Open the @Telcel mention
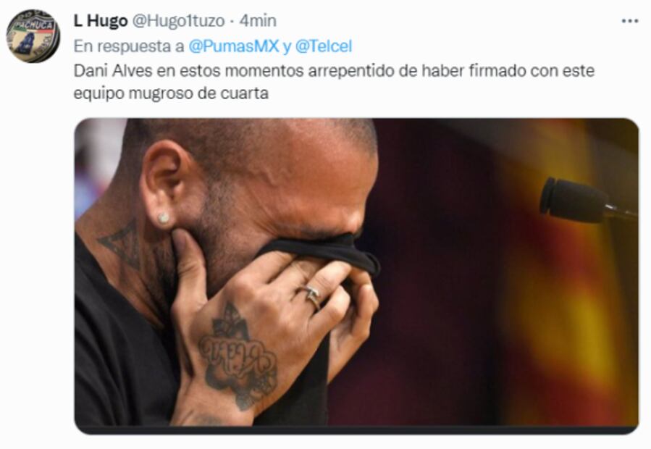Viewport: 651px width, 449px height. 324,46
